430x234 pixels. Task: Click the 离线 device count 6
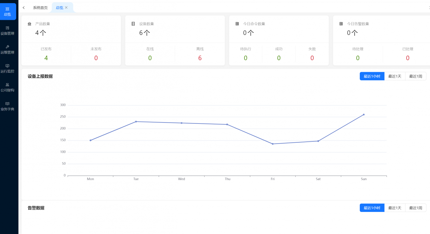point(200,58)
